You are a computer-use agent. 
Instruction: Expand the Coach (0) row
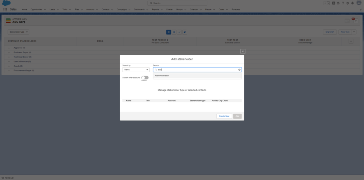(x=9, y=66)
